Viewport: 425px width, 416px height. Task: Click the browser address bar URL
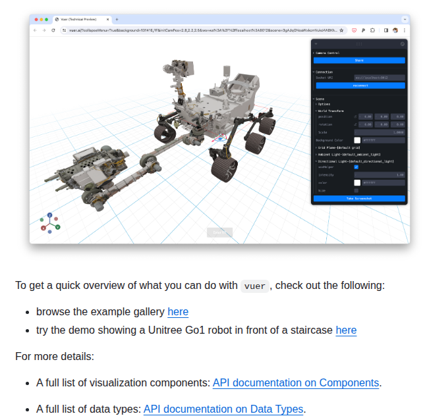point(203,30)
